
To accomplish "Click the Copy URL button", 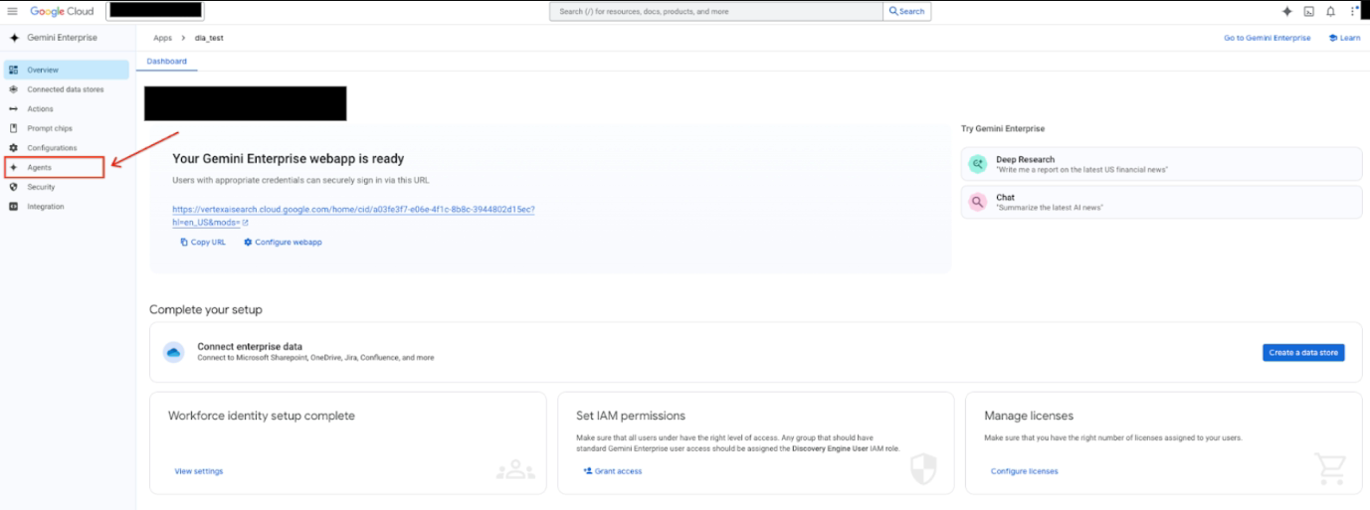I will tap(203, 242).
